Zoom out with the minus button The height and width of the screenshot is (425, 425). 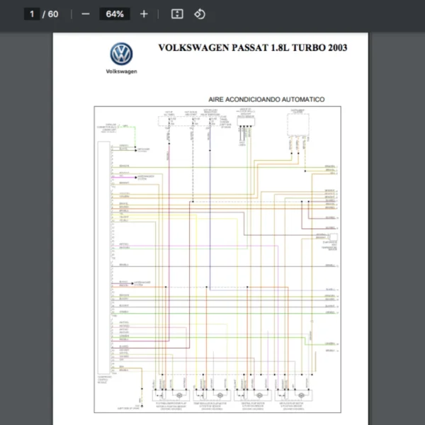point(86,14)
